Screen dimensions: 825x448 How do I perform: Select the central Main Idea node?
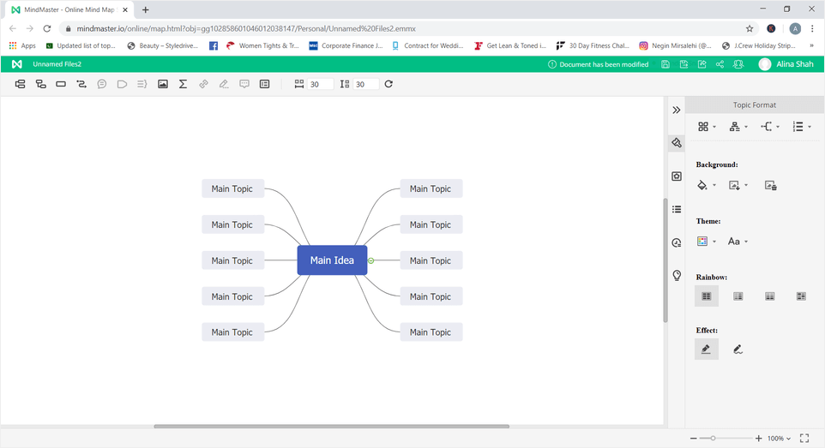click(332, 260)
